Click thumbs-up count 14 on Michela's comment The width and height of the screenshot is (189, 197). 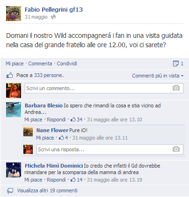[x=76, y=180]
